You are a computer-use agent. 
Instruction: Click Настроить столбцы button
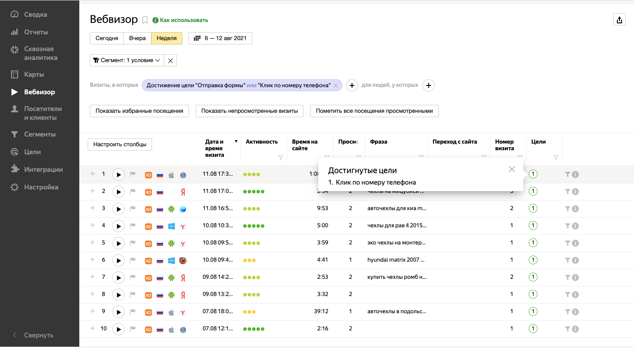(120, 144)
